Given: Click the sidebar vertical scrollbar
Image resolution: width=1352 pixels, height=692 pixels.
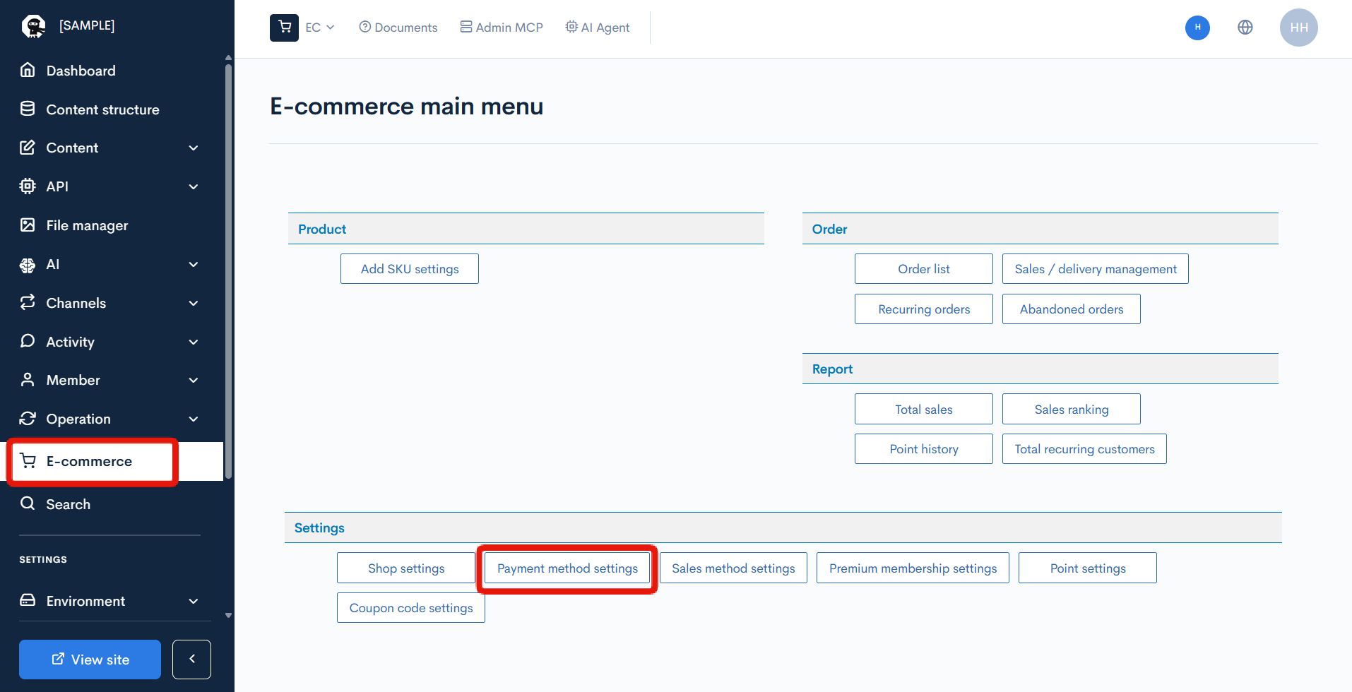Looking at the screenshot, I should coord(228,272).
